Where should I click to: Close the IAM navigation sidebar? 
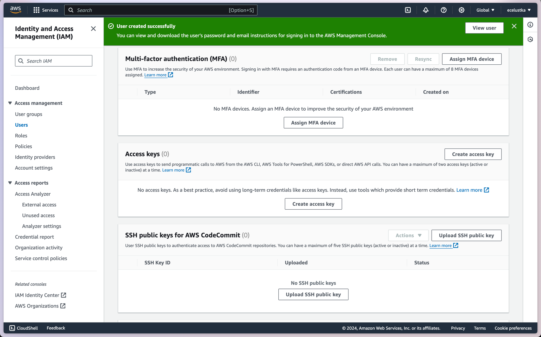coord(93,29)
